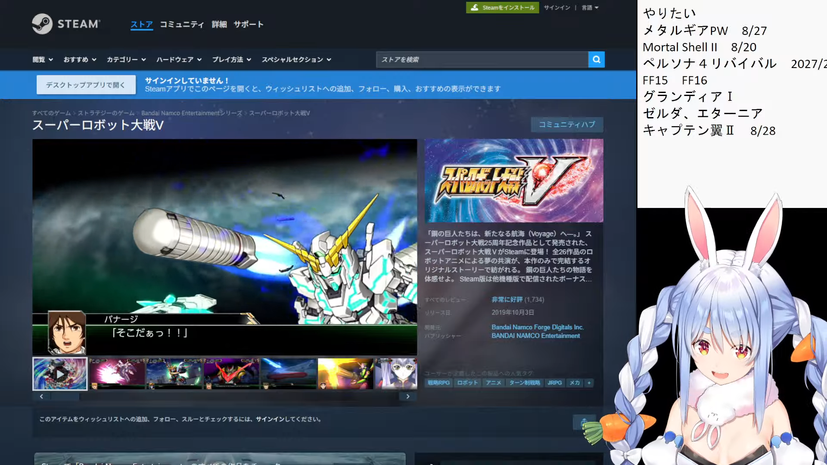Open the コミュニティハブ button
Image resolution: width=827 pixels, height=465 pixels.
(x=567, y=124)
